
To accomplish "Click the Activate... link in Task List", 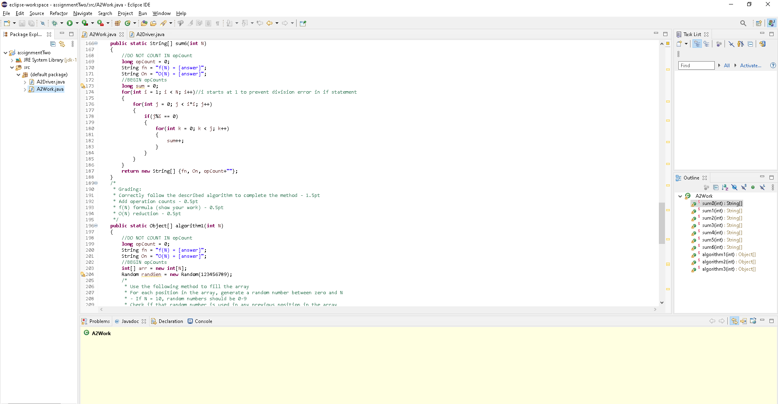I will tap(750, 65).
